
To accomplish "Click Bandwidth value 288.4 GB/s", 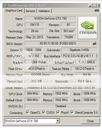I will click(x=84, y=81).
